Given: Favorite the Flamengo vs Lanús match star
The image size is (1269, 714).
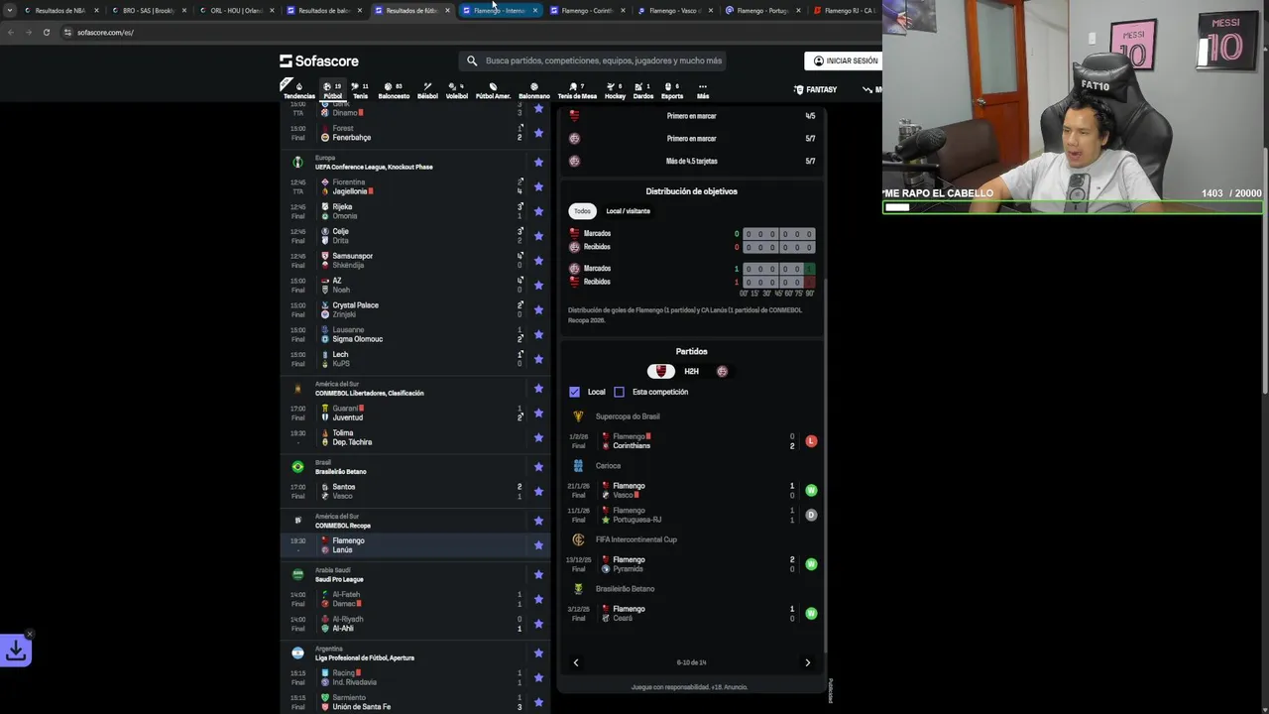Looking at the screenshot, I should tap(538, 545).
